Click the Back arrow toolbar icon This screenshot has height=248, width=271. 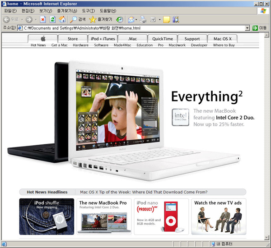pos(6,19)
